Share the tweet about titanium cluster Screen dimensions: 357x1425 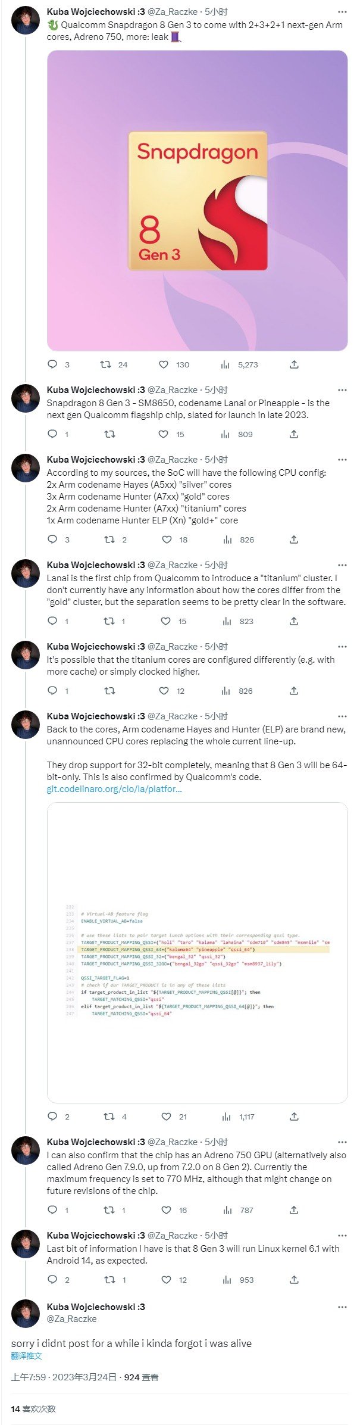pyautogui.click(x=294, y=621)
